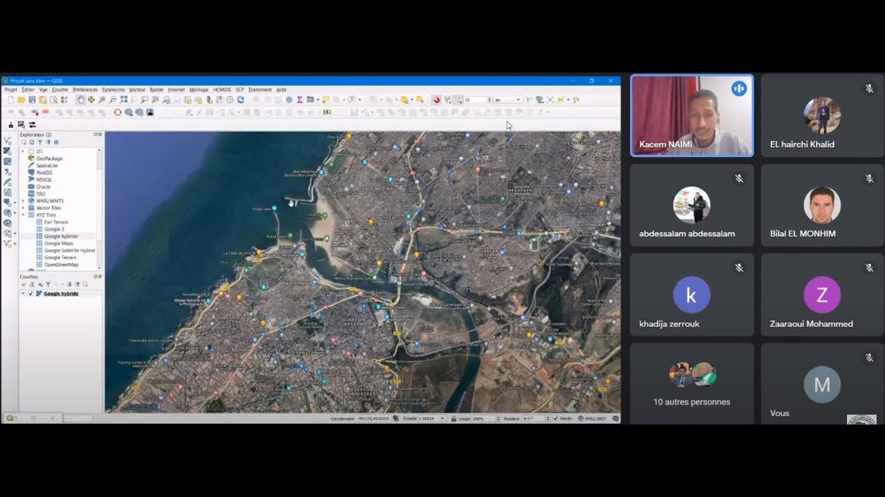Click khadija zerrouk participant tile
The height and width of the screenshot is (497, 885).
click(x=692, y=295)
